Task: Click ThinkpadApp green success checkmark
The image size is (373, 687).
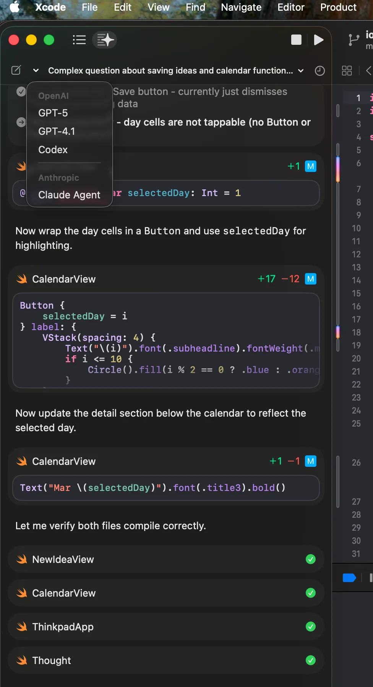Action: (311, 626)
